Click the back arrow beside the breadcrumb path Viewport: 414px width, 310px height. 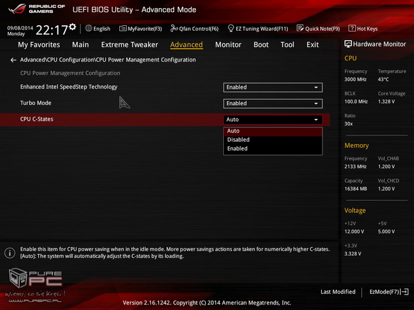pos(13,60)
